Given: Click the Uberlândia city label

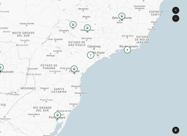Looking at the screenshot, I should tap(83, 9).
